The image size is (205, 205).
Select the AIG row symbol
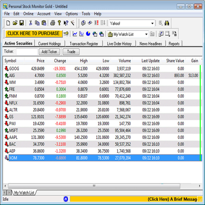[12, 76]
